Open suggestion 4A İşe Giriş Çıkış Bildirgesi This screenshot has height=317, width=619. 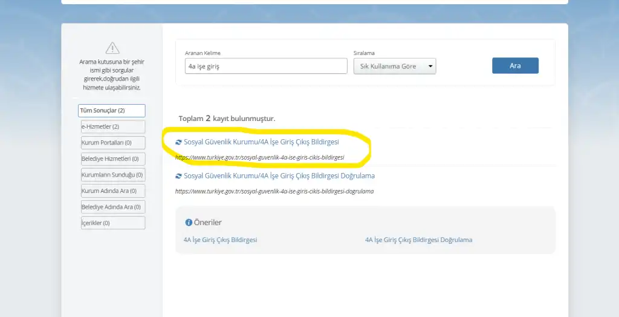(220, 240)
